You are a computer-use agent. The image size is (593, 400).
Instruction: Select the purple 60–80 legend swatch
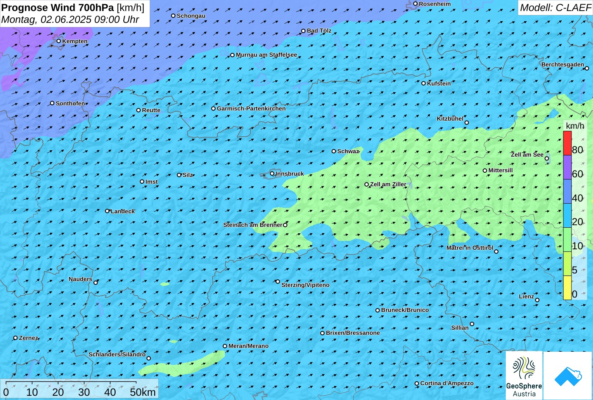[x=567, y=167]
